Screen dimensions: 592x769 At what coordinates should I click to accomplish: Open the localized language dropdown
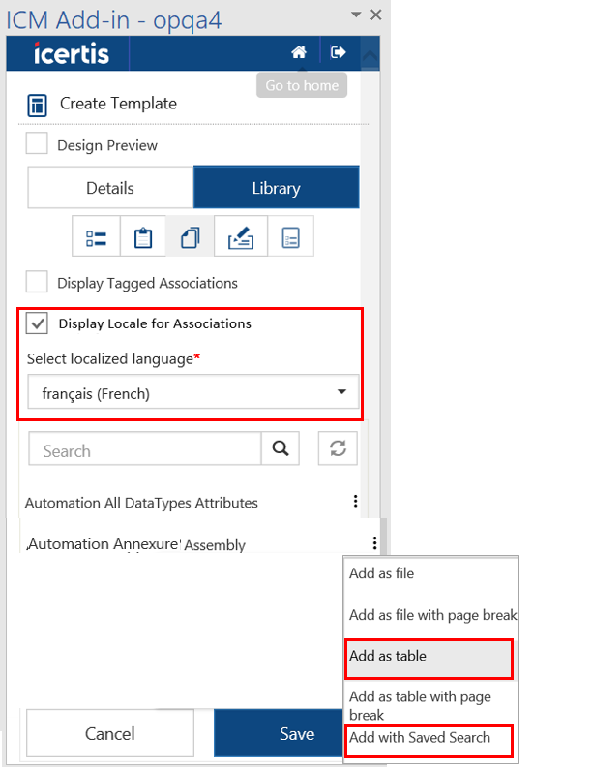point(192,393)
